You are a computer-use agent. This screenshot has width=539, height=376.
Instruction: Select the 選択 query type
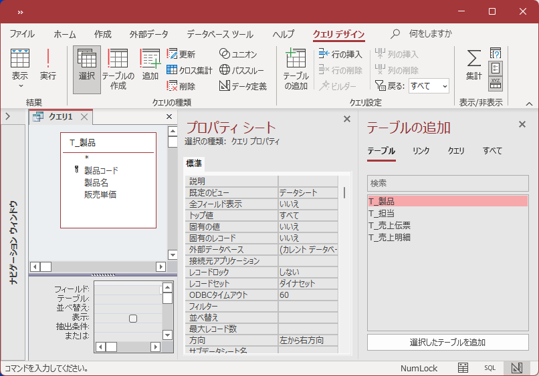point(87,69)
